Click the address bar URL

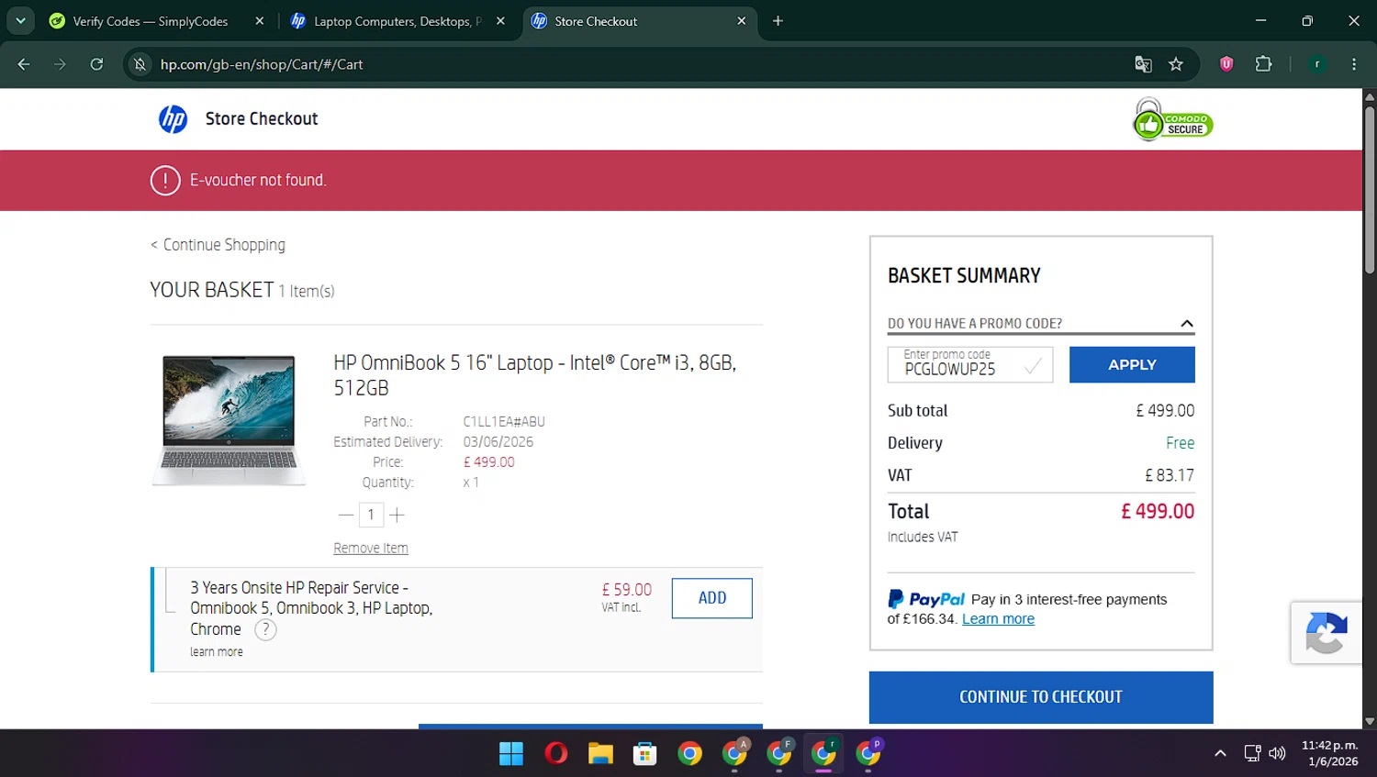point(262,64)
